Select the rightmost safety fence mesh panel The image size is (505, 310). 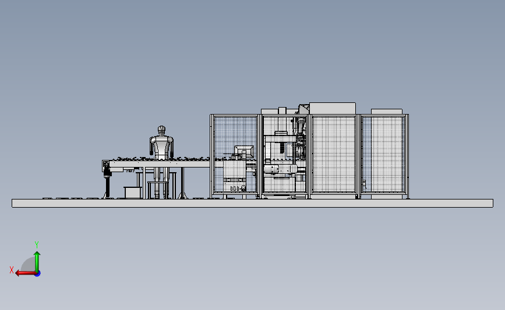(383, 154)
